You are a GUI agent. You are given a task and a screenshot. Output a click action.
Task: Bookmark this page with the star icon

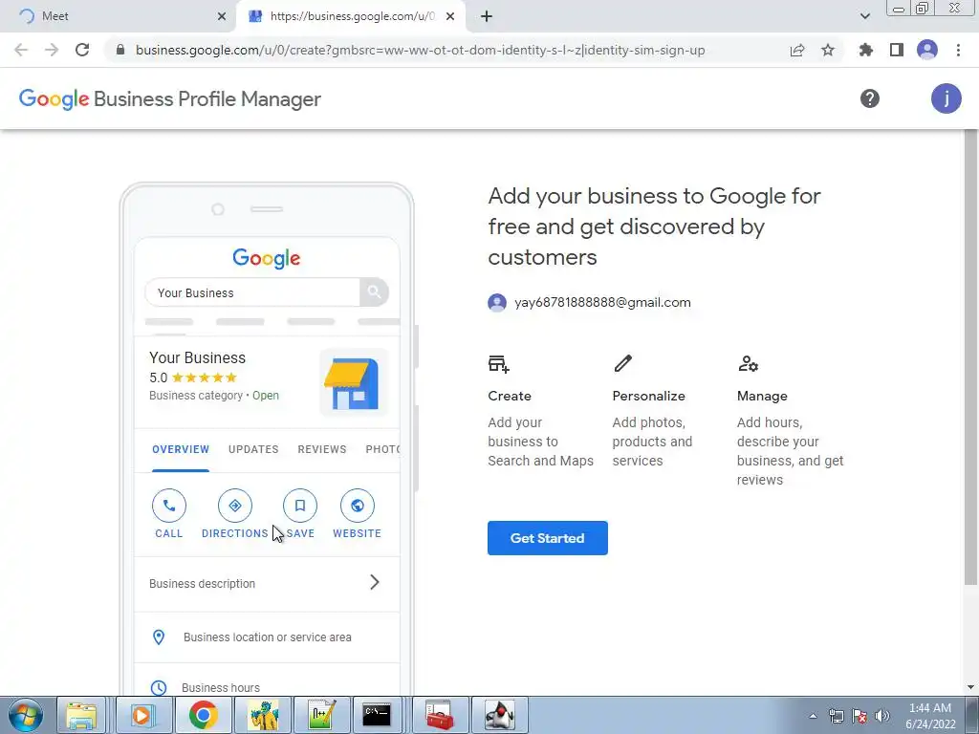827,50
